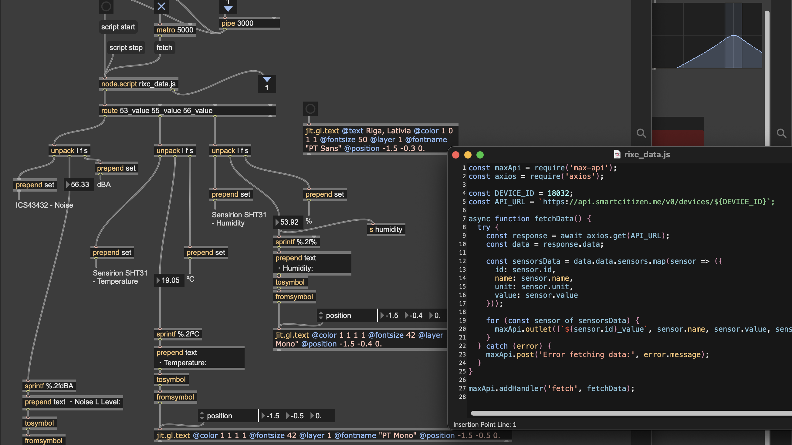Click the number box above pipe 3000
Image resolution: width=792 pixels, height=445 pixels.
pos(228,6)
